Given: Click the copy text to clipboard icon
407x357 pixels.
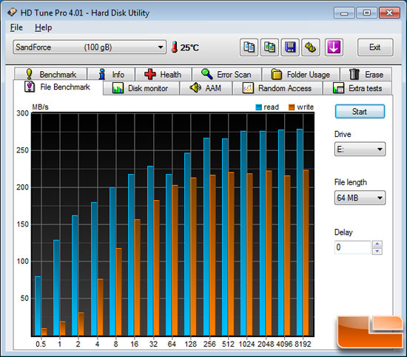Looking at the screenshot, I should click(249, 47).
